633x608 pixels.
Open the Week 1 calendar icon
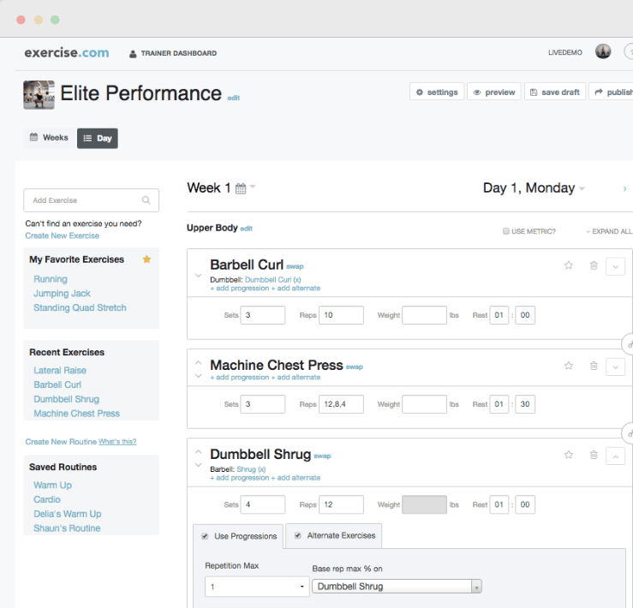point(241,188)
